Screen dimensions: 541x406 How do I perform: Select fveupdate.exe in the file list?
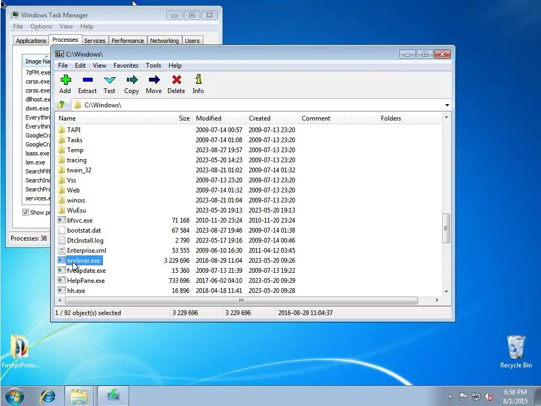[86, 270]
